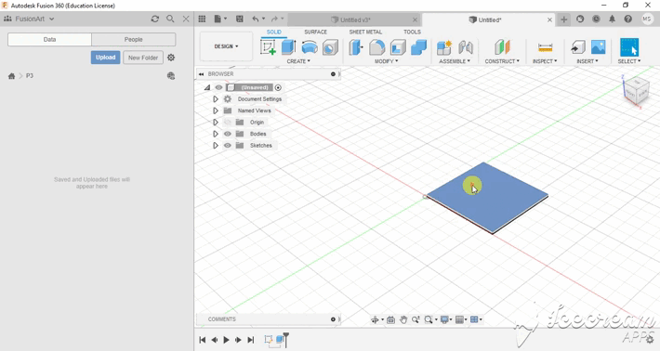Click the home icon in breadcrumb

click(x=11, y=76)
